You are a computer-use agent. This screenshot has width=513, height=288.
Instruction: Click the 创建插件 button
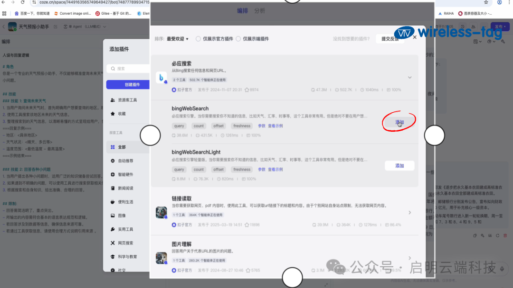coord(128,84)
